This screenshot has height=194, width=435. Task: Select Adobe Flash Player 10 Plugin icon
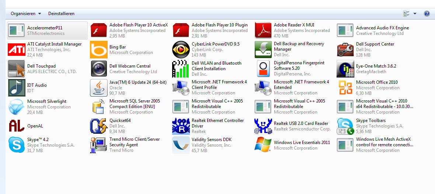click(x=181, y=30)
